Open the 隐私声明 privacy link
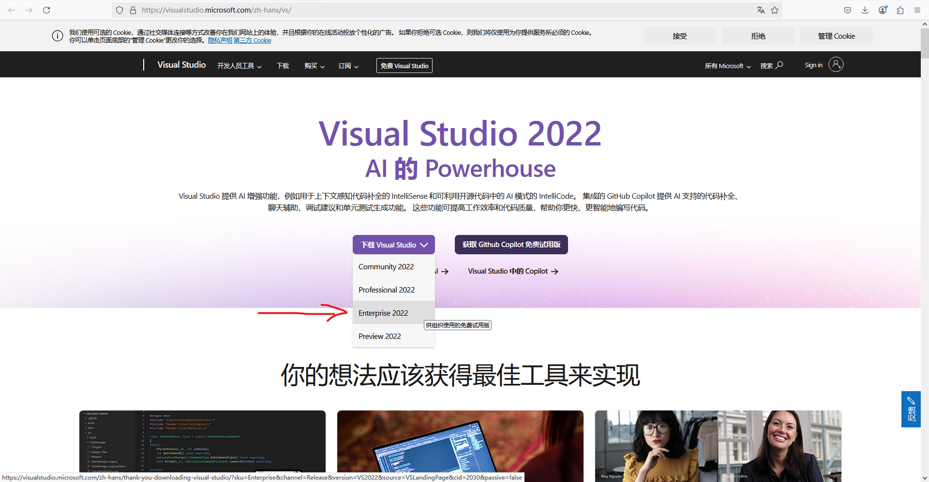This screenshot has height=482, width=929. (220, 41)
